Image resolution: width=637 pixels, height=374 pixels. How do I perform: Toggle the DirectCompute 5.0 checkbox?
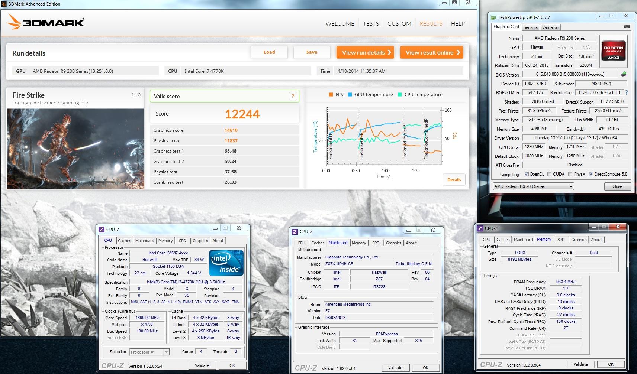point(591,174)
